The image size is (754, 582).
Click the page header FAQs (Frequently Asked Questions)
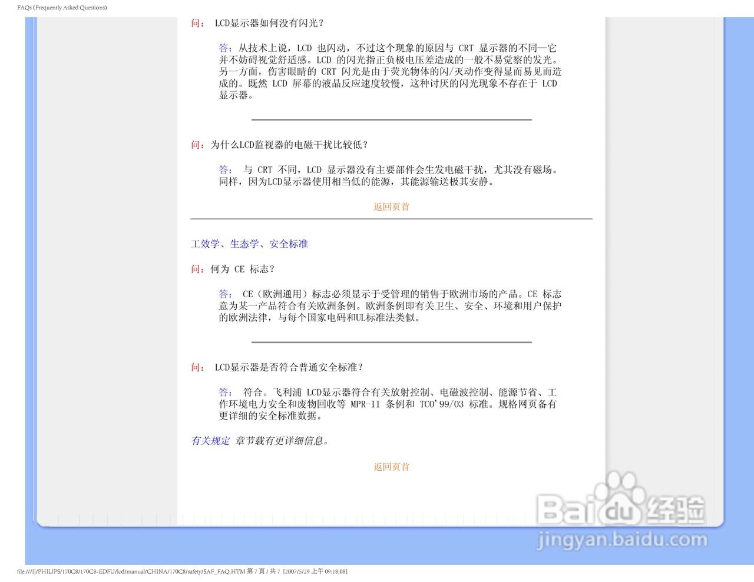click(x=62, y=8)
